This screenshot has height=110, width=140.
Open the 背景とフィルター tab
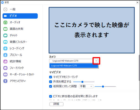(20, 42)
